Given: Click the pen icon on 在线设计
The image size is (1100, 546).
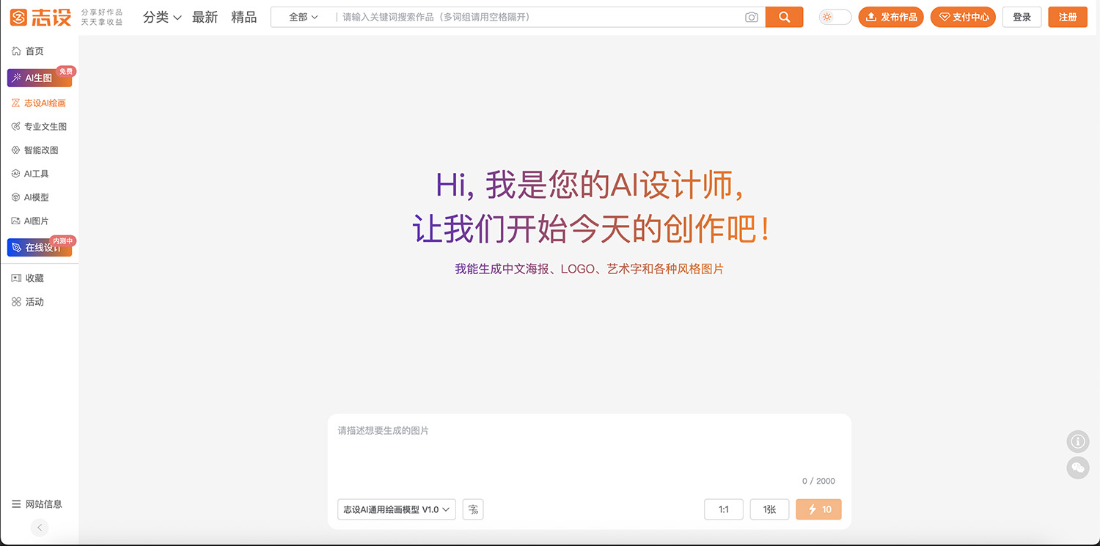Looking at the screenshot, I should pos(17,248).
